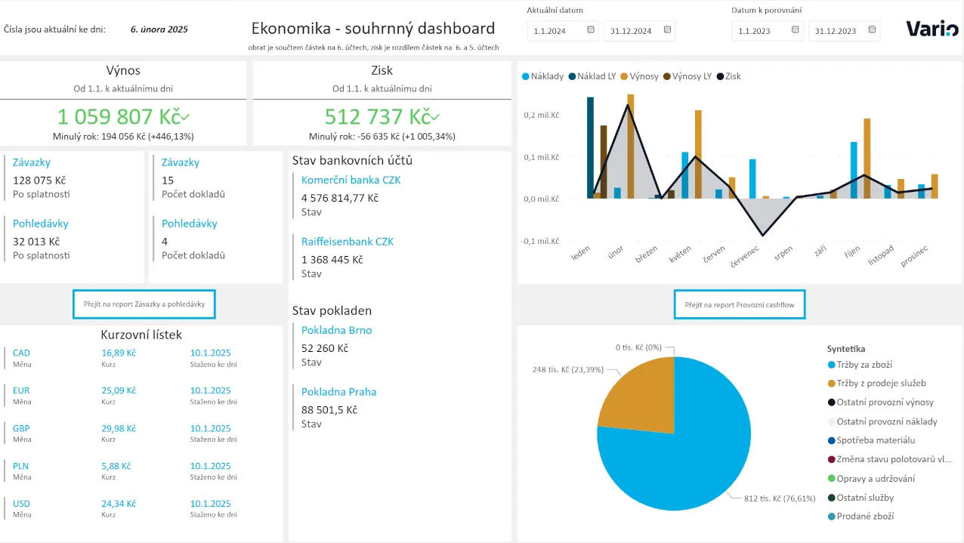Go to the Závazky a pohledávky report
The image size is (964, 543).
coord(144,304)
